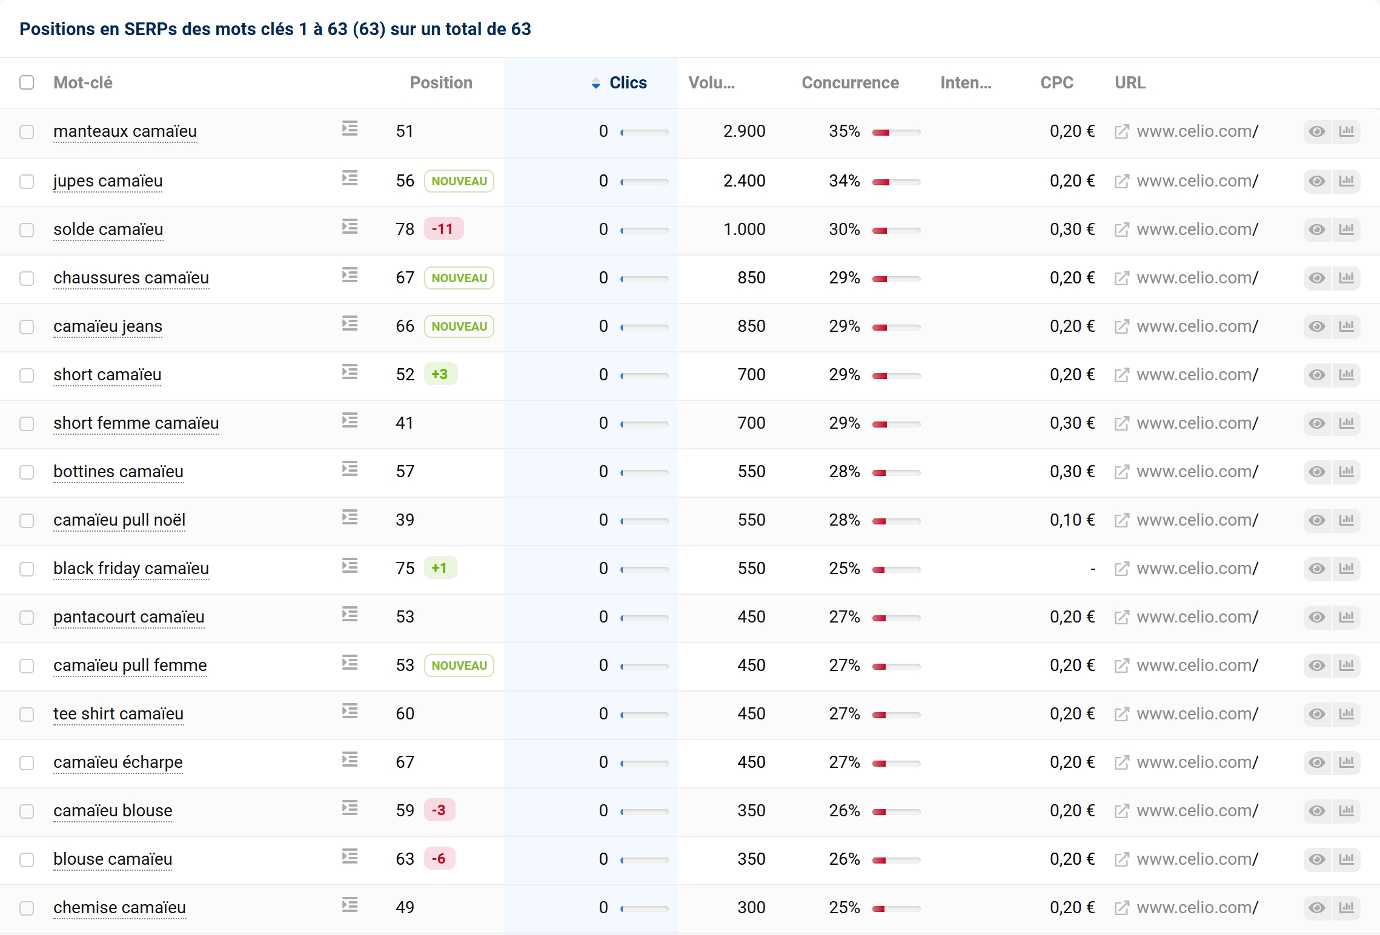The height and width of the screenshot is (935, 1380).
Task: Click clicks bar for solde camaïeu
Action: click(645, 230)
